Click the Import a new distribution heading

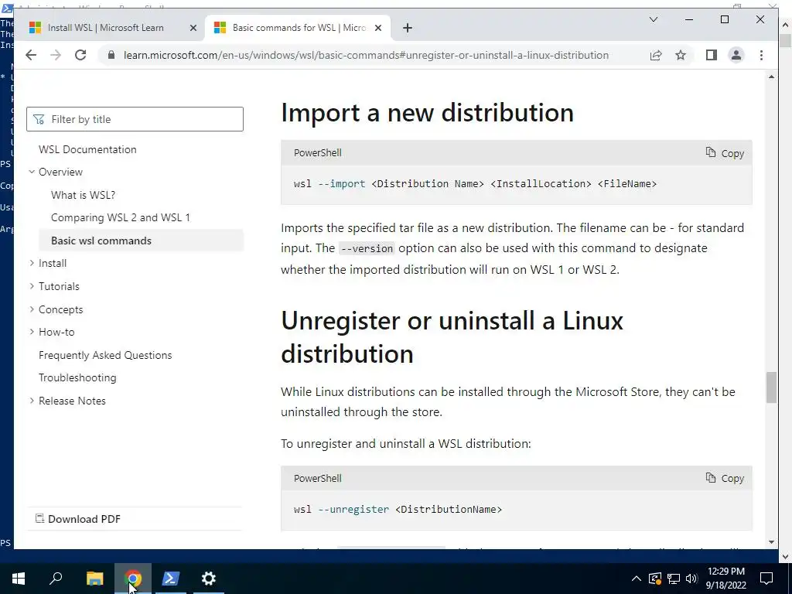(427, 112)
